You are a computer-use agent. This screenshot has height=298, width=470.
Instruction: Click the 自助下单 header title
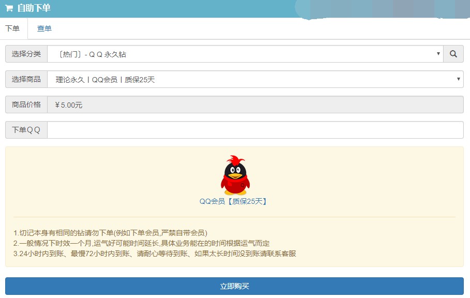click(34, 8)
